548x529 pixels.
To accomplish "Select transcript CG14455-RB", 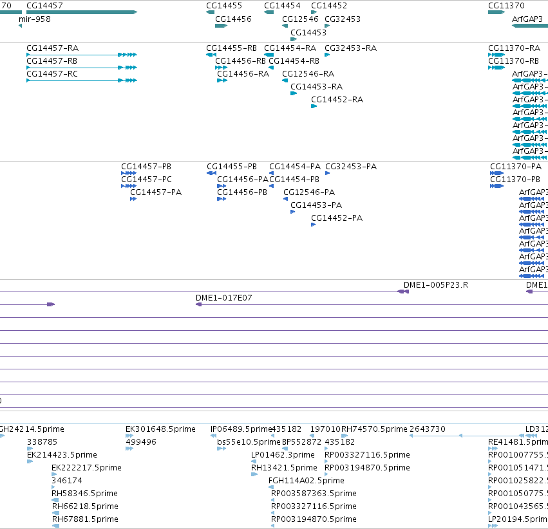I will [231, 48].
